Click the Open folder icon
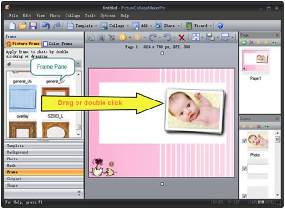 [x=23, y=26]
